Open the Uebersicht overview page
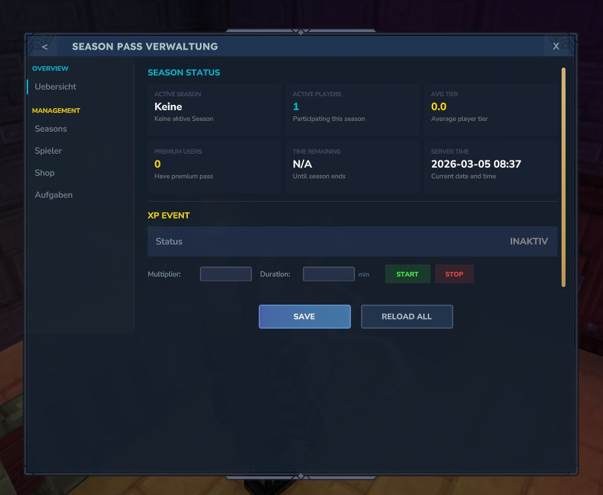Viewport: 603px width, 495px height. (55, 87)
